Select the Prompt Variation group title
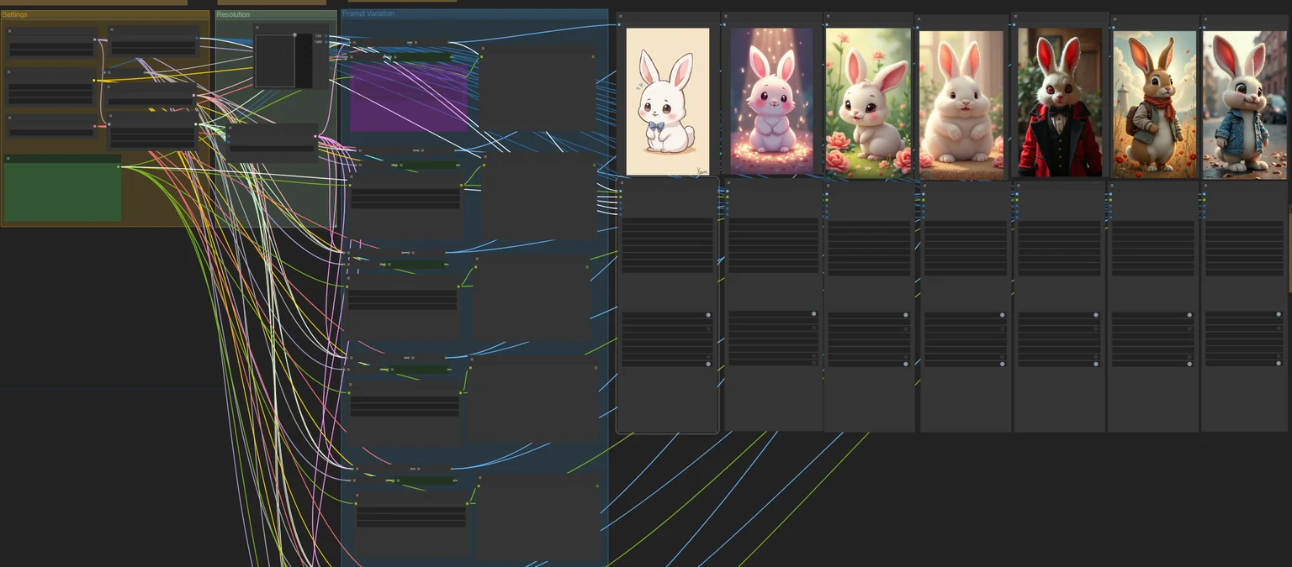 coord(368,13)
